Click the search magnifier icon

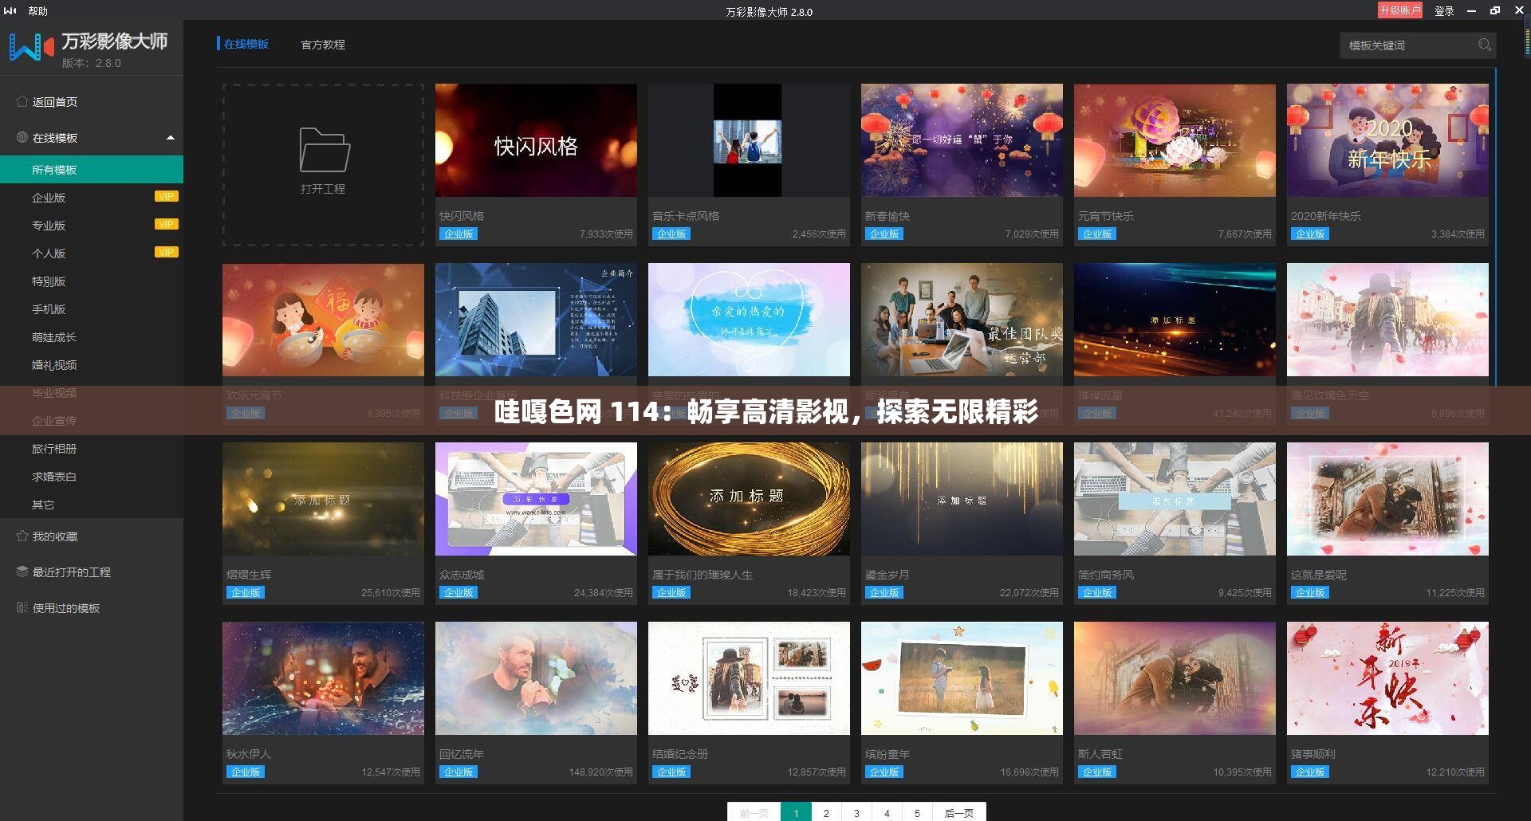1484,45
